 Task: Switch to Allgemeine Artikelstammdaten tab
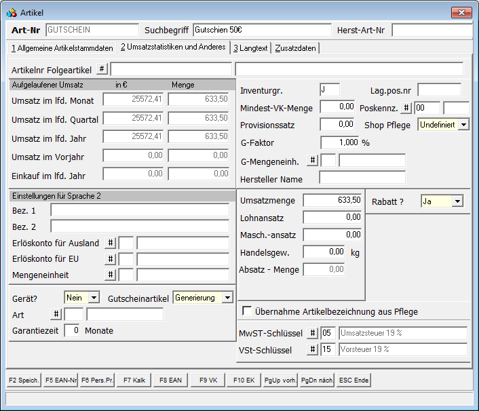coord(62,48)
